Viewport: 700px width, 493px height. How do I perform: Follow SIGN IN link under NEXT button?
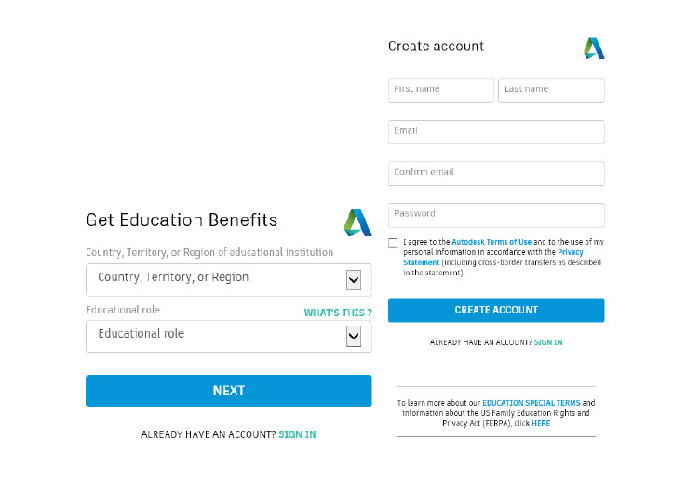coord(297,434)
